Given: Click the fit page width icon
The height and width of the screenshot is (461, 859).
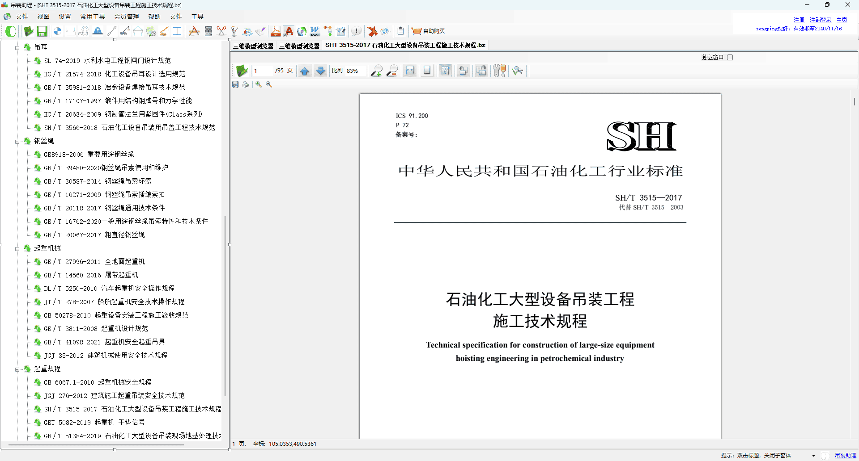Looking at the screenshot, I should pos(409,71).
